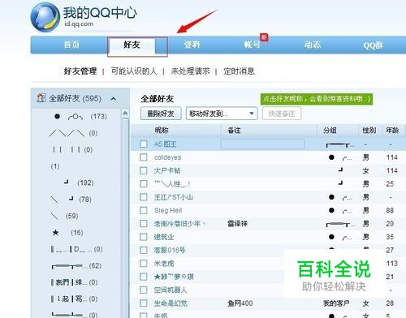This screenshot has width=406, height=318.
Task: Click the 快速备注 button
Action: coord(282,114)
